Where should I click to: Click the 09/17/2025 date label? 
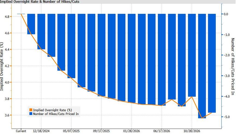pos(101,131)
